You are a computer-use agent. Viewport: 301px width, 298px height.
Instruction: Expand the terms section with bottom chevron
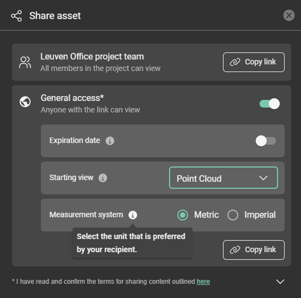point(280,282)
